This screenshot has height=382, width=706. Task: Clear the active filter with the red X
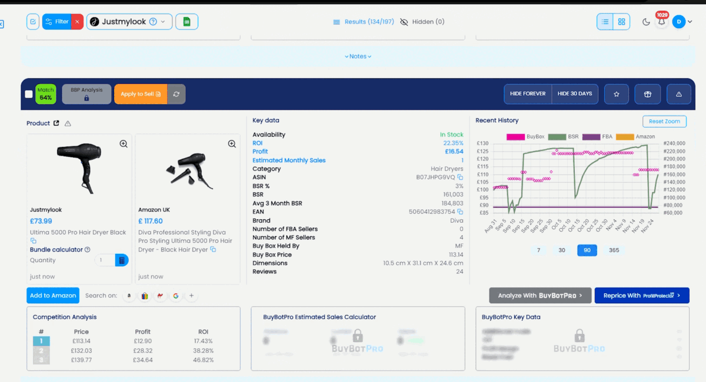click(77, 22)
